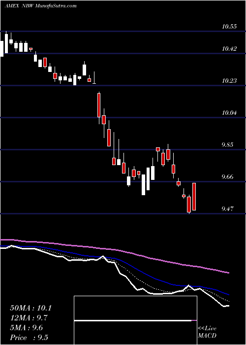Click the '50MA : 10.1' reading
The width and height of the screenshot is (246, 345).
pos(31,308)
